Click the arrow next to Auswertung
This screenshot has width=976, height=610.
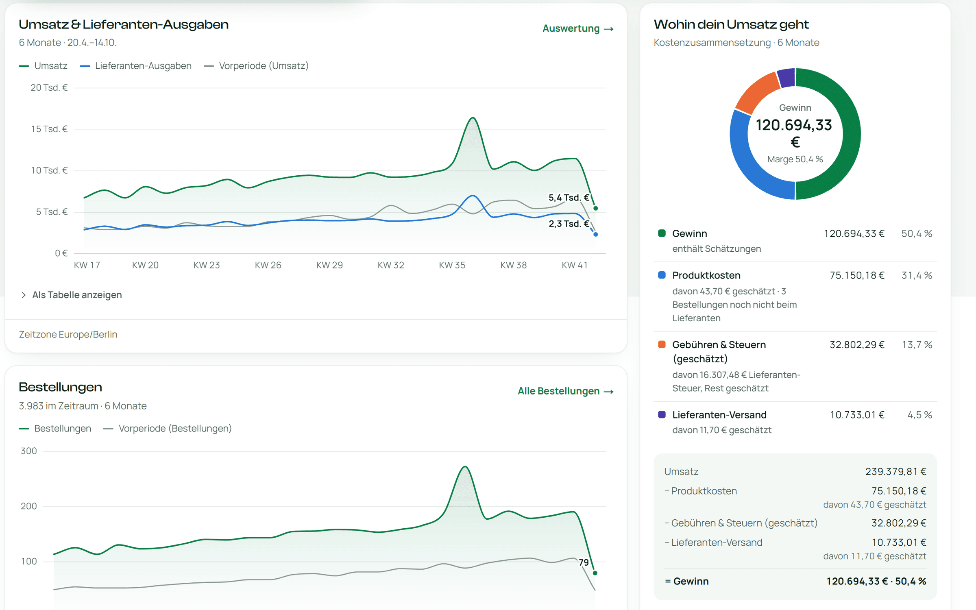pos(608,29)
